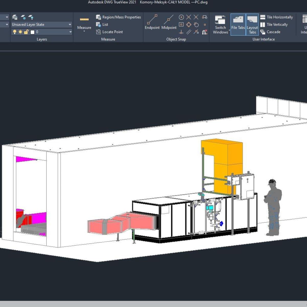
Task: Click the white layer color swatch
Action: click(x=32, y=32)
